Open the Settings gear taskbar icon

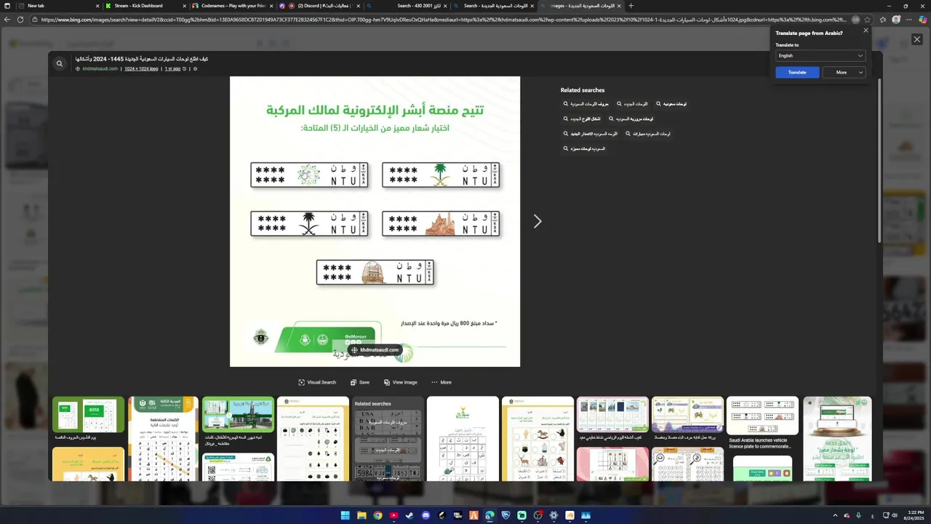[554, 515]
